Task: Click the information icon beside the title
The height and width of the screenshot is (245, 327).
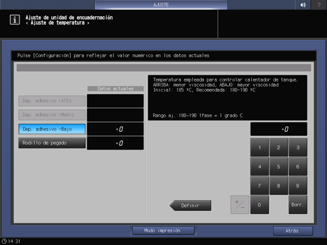Action: (15, 20)
